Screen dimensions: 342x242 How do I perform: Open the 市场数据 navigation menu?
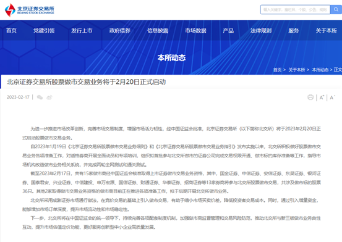[x=195, y=30]
